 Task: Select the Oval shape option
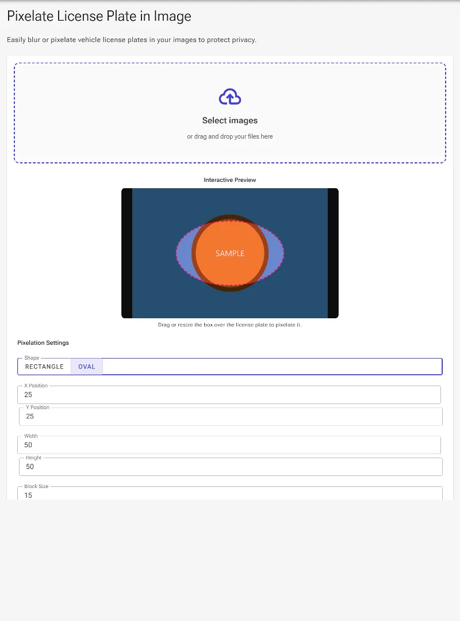tap(87, 367)
